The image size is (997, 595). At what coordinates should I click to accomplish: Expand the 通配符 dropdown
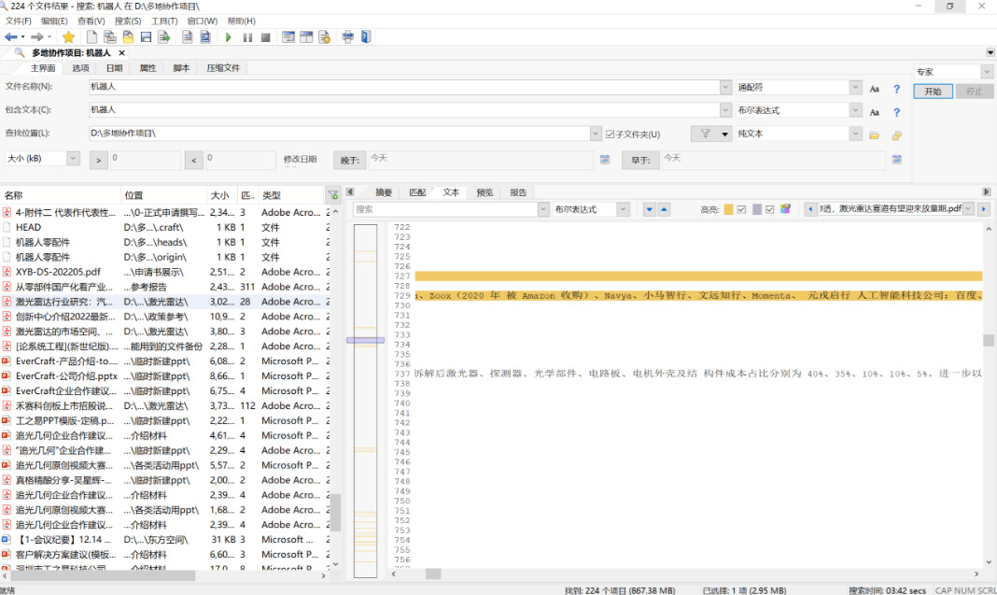pos(855,87)
